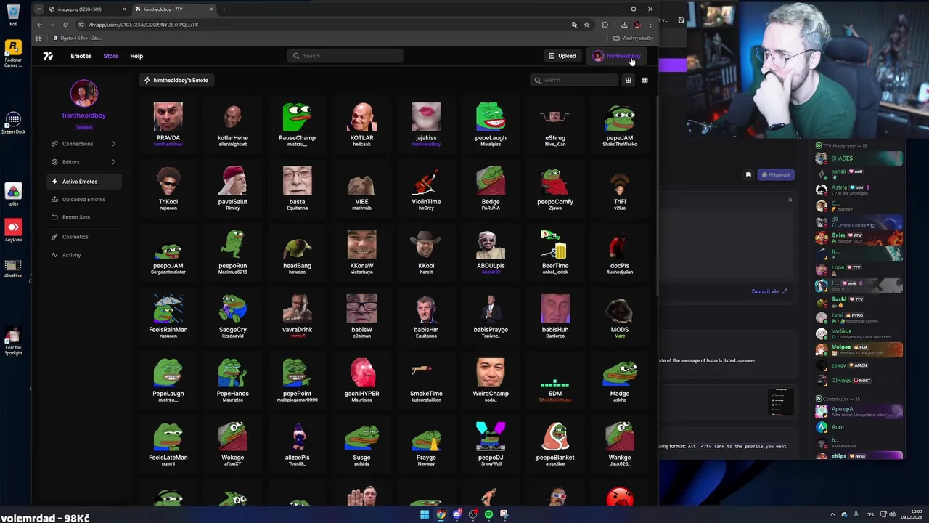Open the WeirdChamp emote
Screen dimensions: 929x523
click(x=491, y=380)
